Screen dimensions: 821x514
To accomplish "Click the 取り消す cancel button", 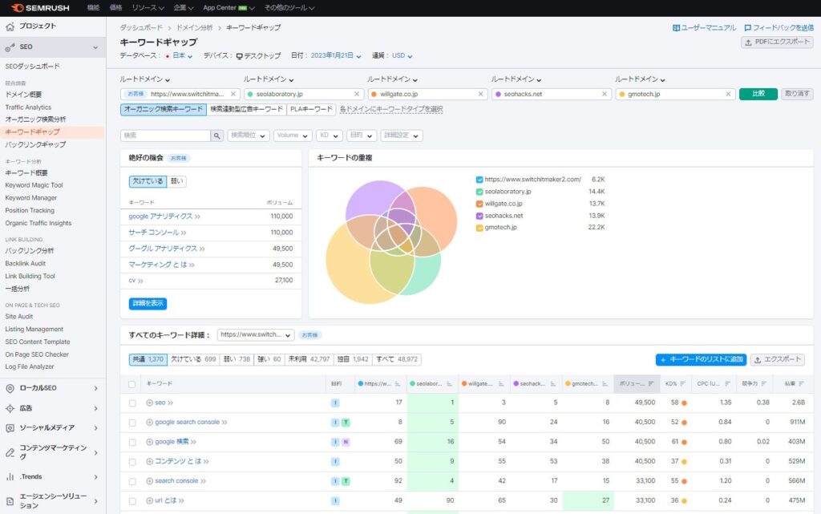I will pyautogui.click(x=798, y=94).
